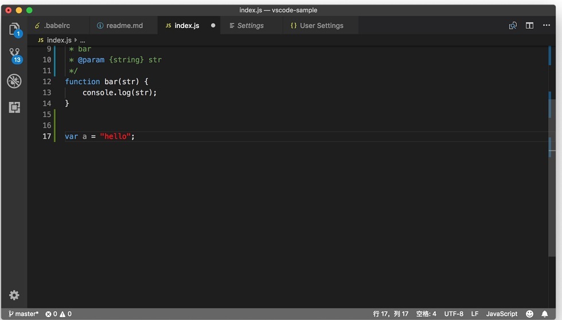Open the errors and warnings count

(x=58, y=314)
